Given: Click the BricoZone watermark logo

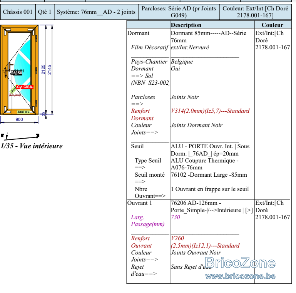Looking at the screenshot, I should 240,263.
